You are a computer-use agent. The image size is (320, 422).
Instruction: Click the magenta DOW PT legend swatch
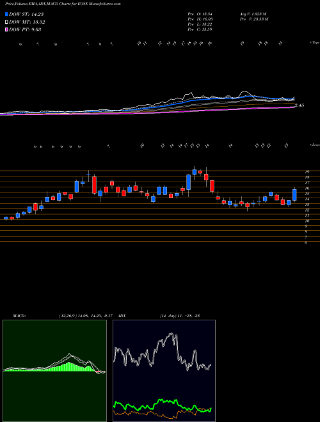point(7,29)
